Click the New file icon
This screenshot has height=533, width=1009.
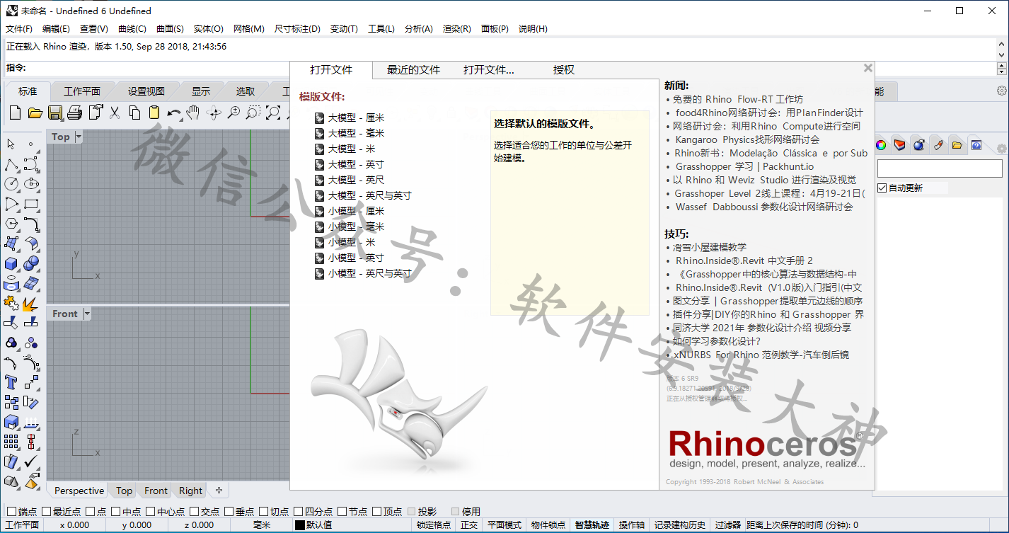[x=15, y=113]
